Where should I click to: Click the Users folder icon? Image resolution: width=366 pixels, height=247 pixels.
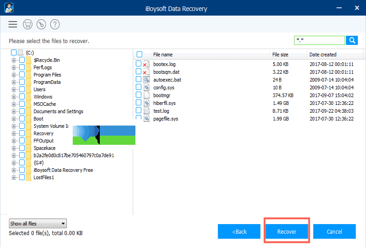28,89
